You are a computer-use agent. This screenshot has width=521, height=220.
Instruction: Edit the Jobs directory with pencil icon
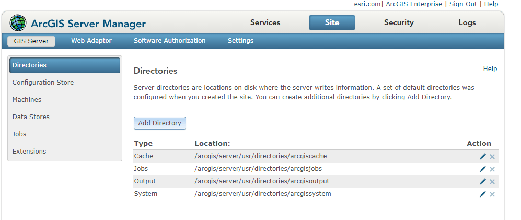(x=483, y=169)
